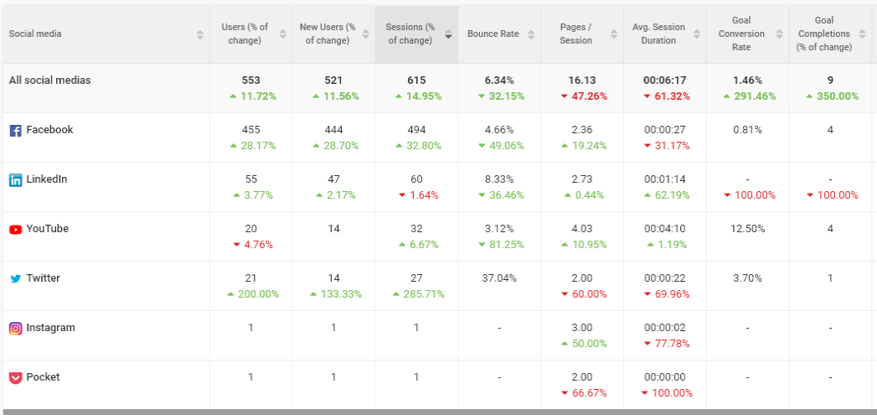This screenshot has height=415, width=877.
Task: Toggle sort arrows on New Users column
Action: click(x=366, y=34)
